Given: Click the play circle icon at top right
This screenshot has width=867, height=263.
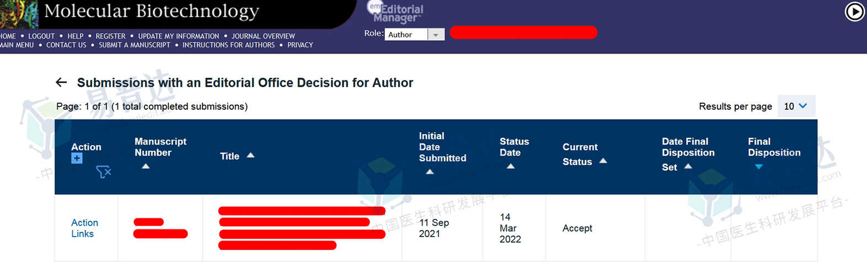Looking at the screenshot, I should (x=854, y=12).
